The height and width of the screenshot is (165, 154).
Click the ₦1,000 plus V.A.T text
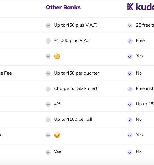click(72, 41)
